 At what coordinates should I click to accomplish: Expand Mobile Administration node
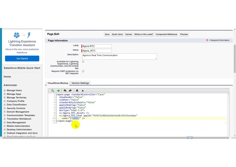5,126
